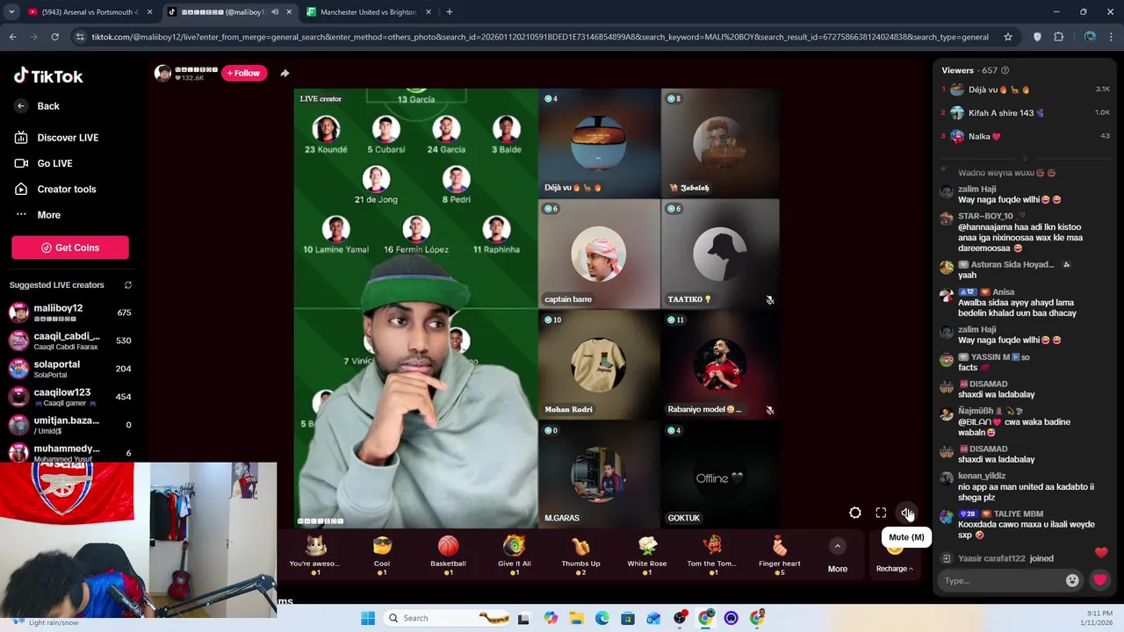The image size is (1124, 632).
Task: Expand More gifts with the up chevron
Action: pyautogui.click(x=838, y=546)
